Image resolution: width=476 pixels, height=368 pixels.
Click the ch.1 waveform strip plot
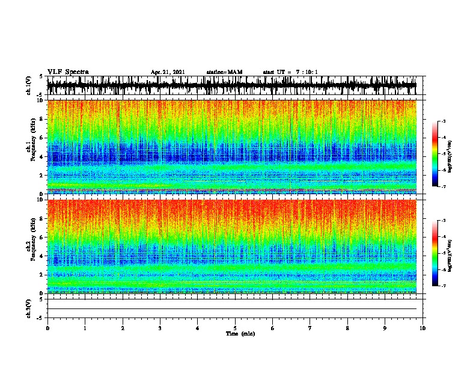[232, 85]
